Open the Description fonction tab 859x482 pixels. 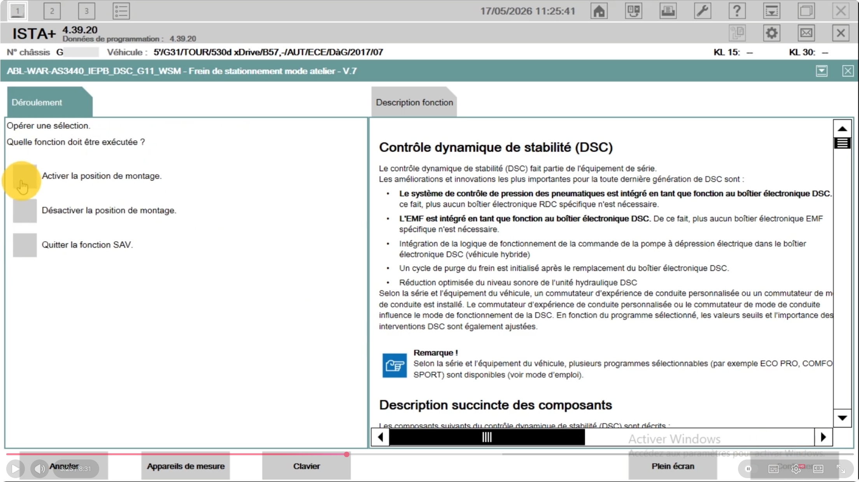point(414,102)
